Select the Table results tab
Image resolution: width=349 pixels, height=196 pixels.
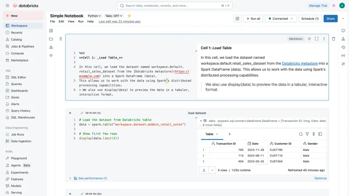pos(209,134)
